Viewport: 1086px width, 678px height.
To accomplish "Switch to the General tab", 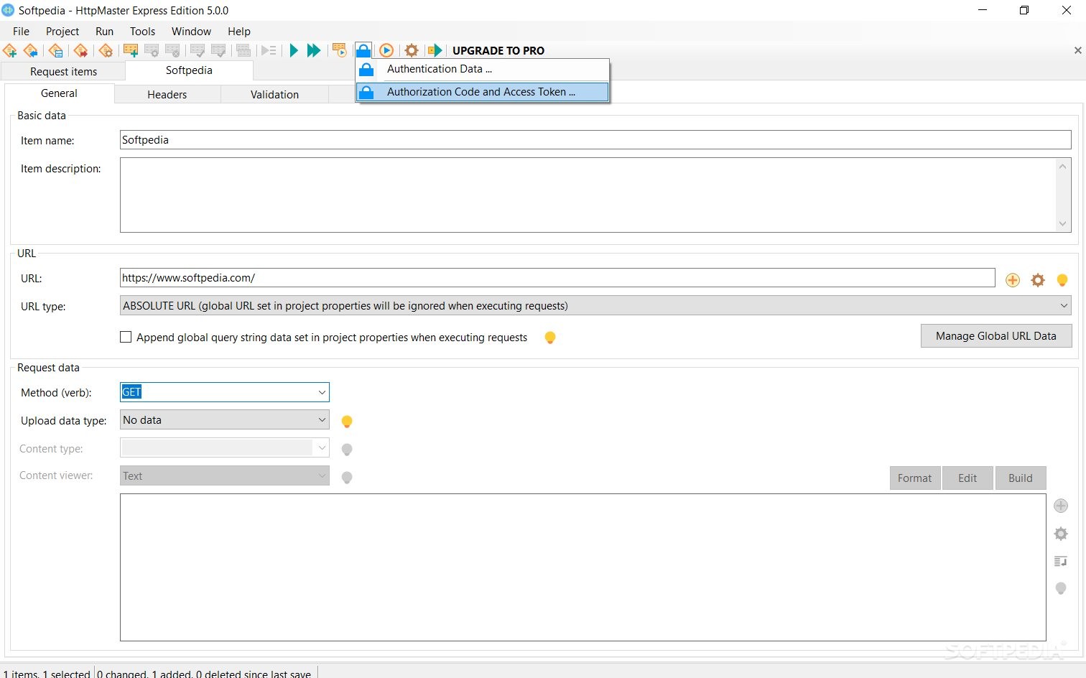I will tap(59, 93).
